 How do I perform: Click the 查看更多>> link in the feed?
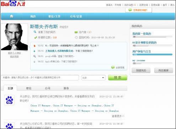118,116
